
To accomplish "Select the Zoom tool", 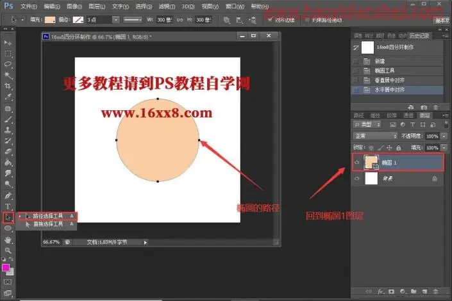I will click(x=8, y=250).
